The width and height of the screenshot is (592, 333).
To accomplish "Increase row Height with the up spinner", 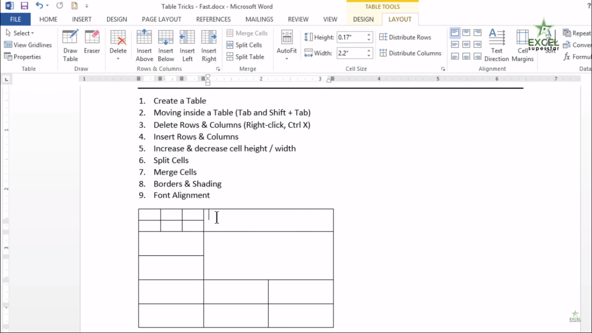I will click(369, 35).
